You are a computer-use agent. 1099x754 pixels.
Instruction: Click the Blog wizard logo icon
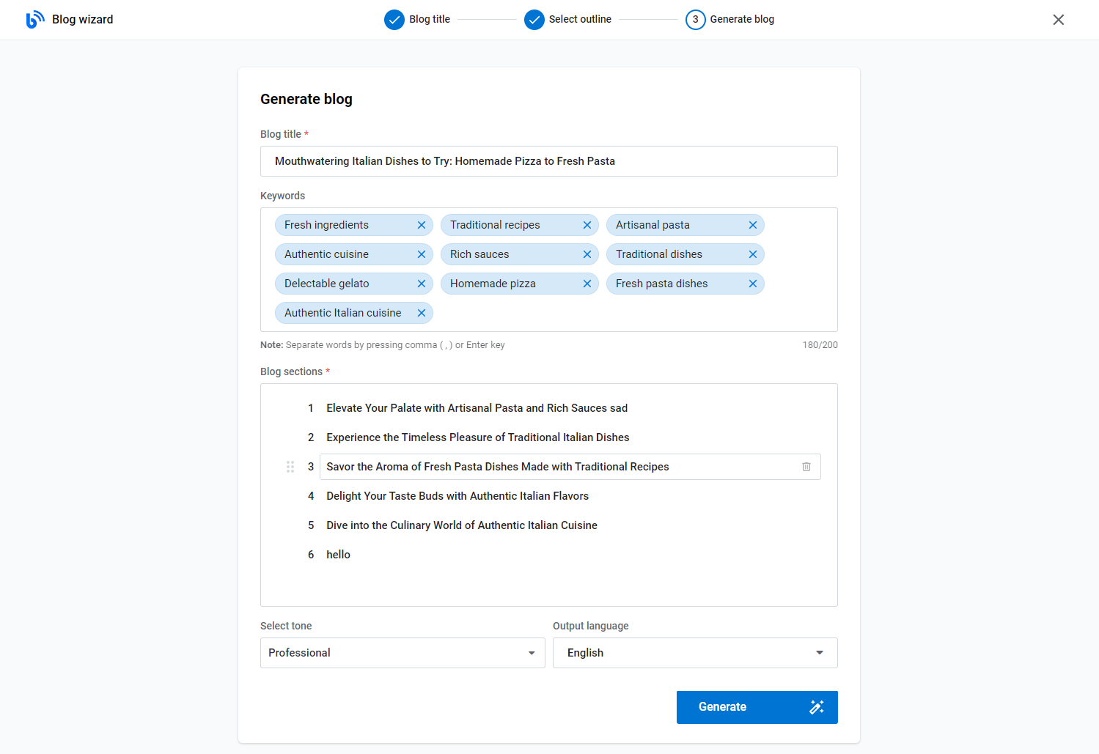click(x=35, y=20)
